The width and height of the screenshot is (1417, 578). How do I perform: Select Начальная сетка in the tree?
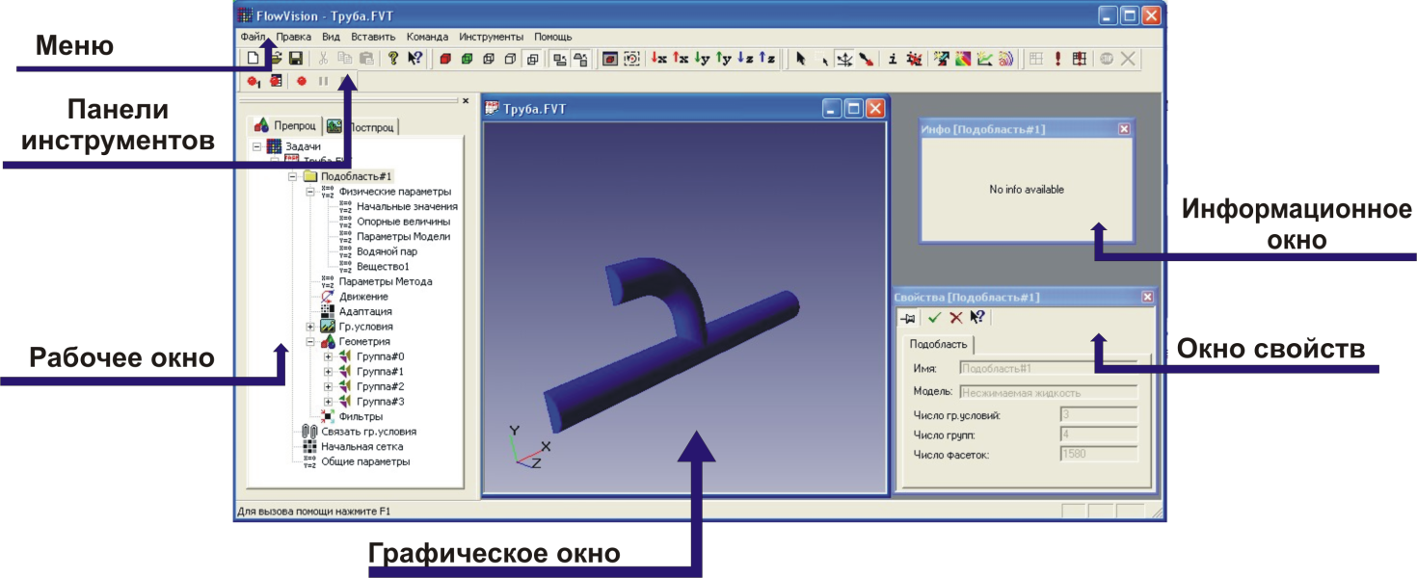pos(361,447)
